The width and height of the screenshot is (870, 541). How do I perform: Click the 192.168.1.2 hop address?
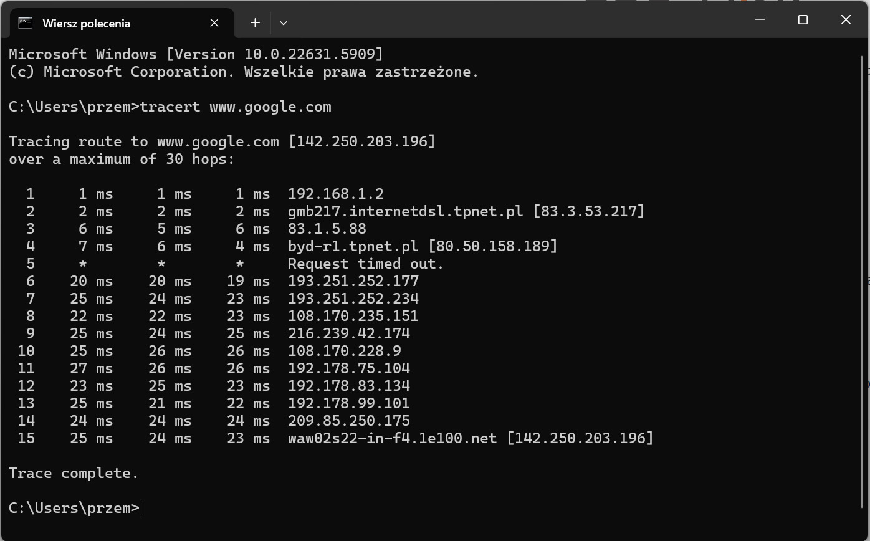click(335, 194)
